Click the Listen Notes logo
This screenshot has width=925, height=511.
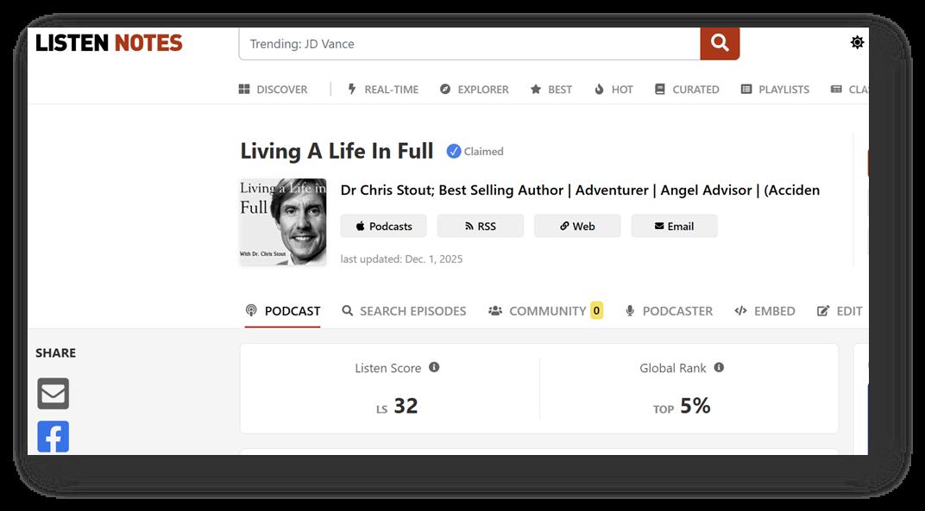click(109, 43)
